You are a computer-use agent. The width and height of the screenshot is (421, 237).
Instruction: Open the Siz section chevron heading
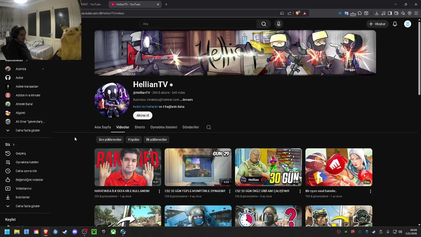click(10, 145)
